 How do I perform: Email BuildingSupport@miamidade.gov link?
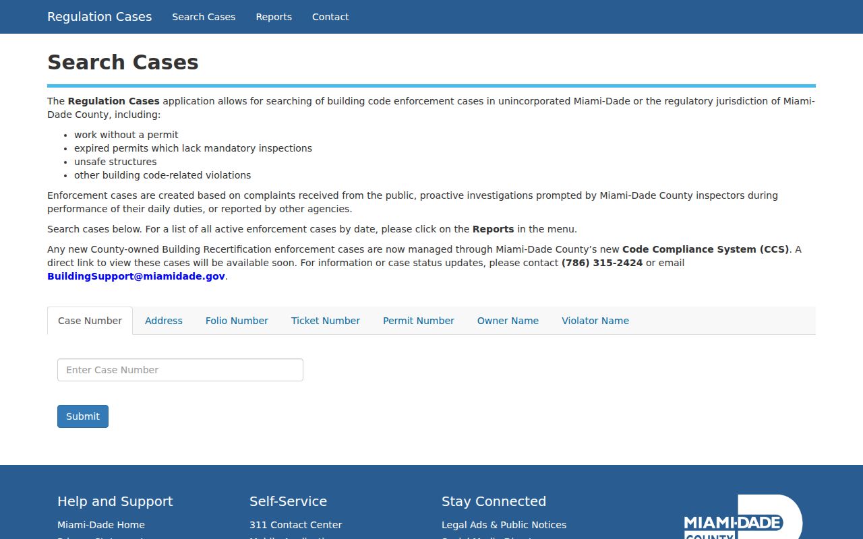click(x=136, y=276)
